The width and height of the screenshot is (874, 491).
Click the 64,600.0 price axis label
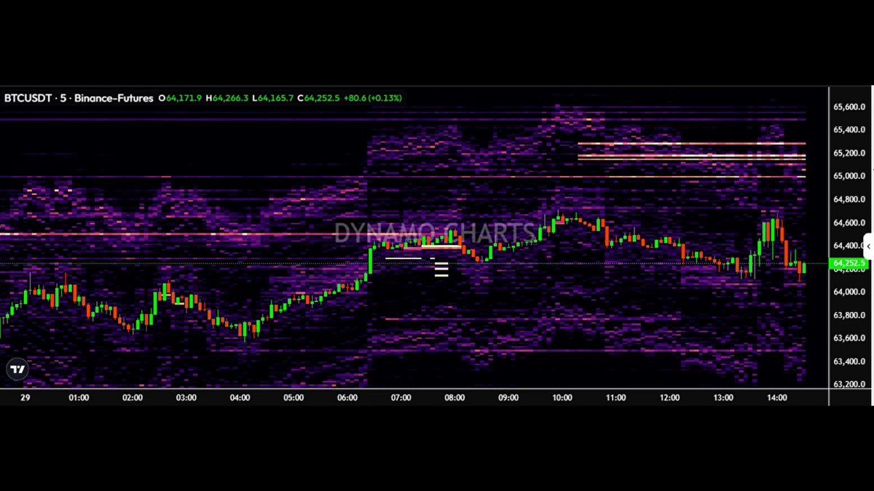(849, 223)
